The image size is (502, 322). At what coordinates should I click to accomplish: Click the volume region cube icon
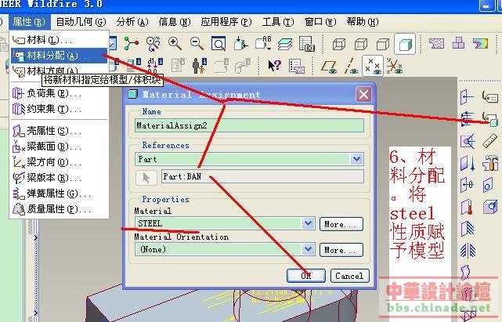click(490, 207)
